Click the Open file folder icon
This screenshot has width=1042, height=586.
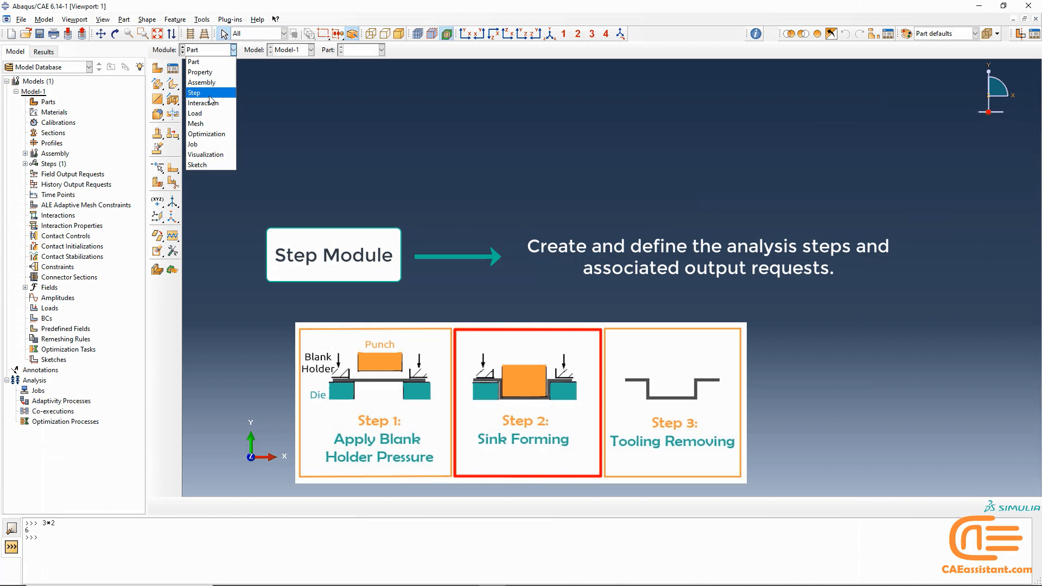pyautogui.click(x=26, y=34)
